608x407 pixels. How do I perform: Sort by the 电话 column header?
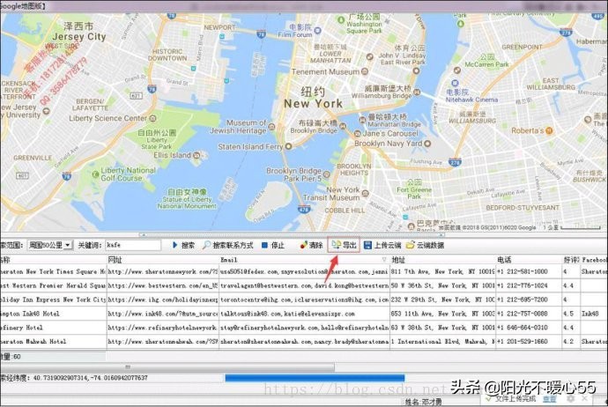(529, 260)
